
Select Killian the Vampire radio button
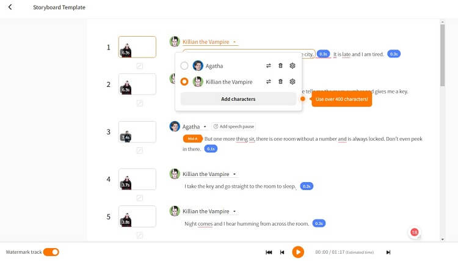click(184, 81)
